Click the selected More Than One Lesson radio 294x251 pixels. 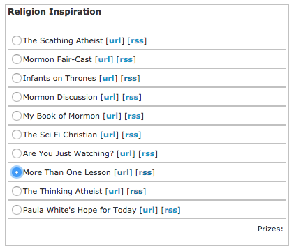pos(17,172)
